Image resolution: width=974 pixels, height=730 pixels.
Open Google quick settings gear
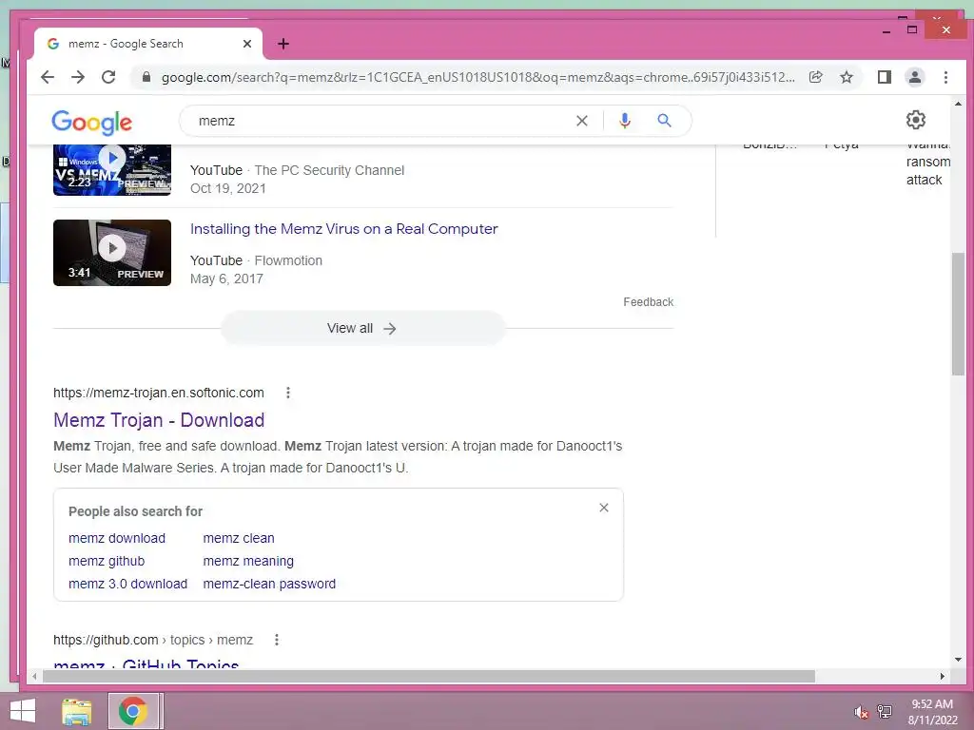point(916,120)
